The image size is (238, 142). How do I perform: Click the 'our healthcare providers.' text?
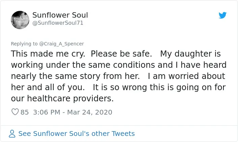(62, 98)
